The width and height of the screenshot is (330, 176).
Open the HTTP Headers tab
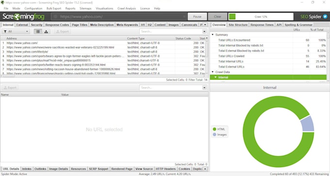click(x=165, y=169)
